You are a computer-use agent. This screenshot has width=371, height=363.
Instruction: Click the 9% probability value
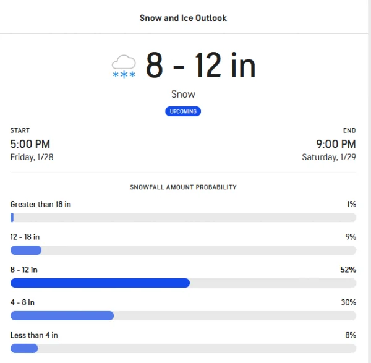point(351,237)
